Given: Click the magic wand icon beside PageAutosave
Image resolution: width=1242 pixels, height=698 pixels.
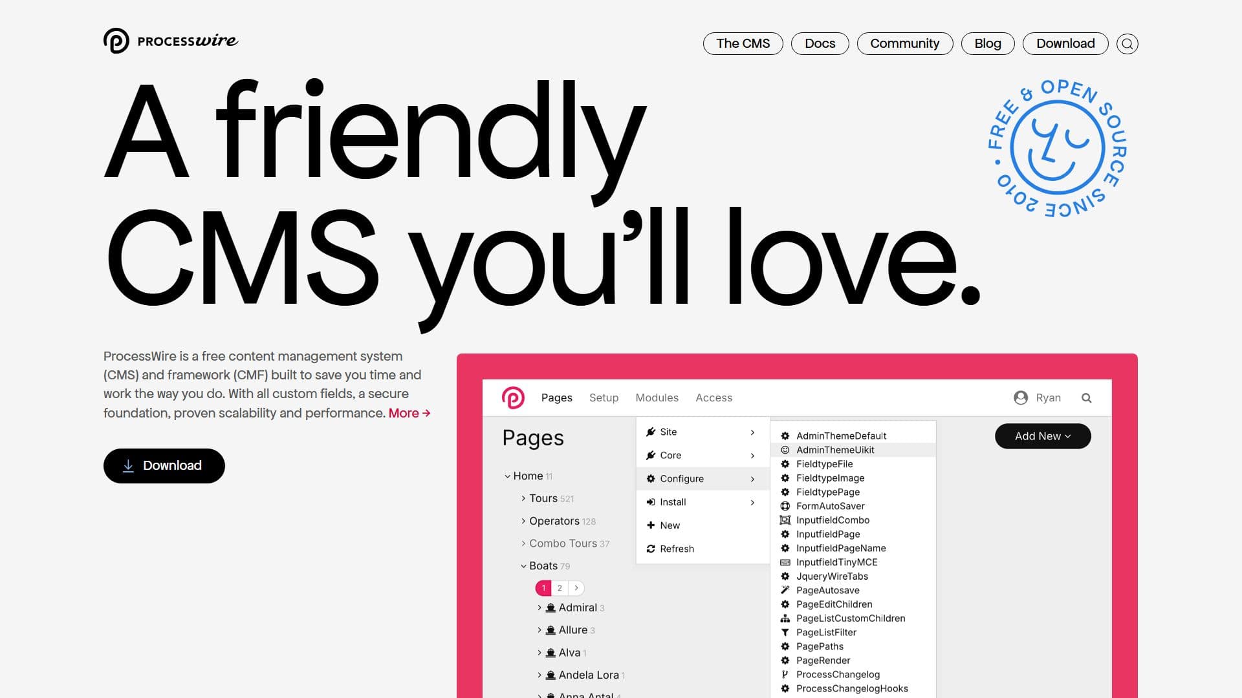Looking at the screenshot, I should 785,590.
